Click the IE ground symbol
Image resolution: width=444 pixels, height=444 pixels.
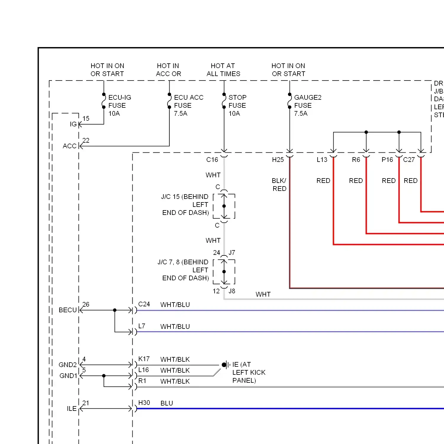pyautogui.click(x=226, y=365)
